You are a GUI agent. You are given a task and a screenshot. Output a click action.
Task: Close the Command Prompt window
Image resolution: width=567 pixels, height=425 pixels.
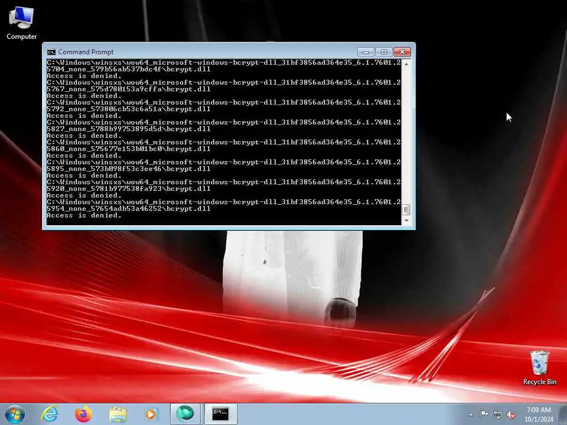click(402, 52)
